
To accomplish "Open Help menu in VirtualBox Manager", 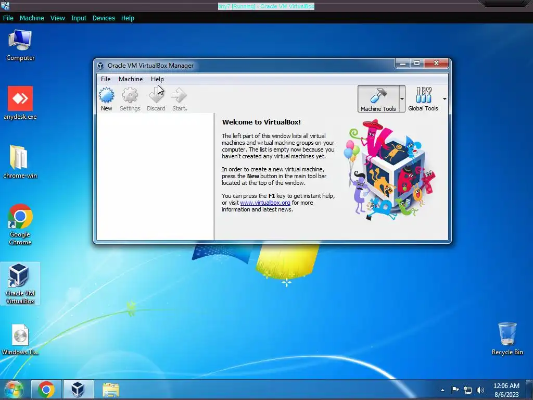I will [157, 79].
